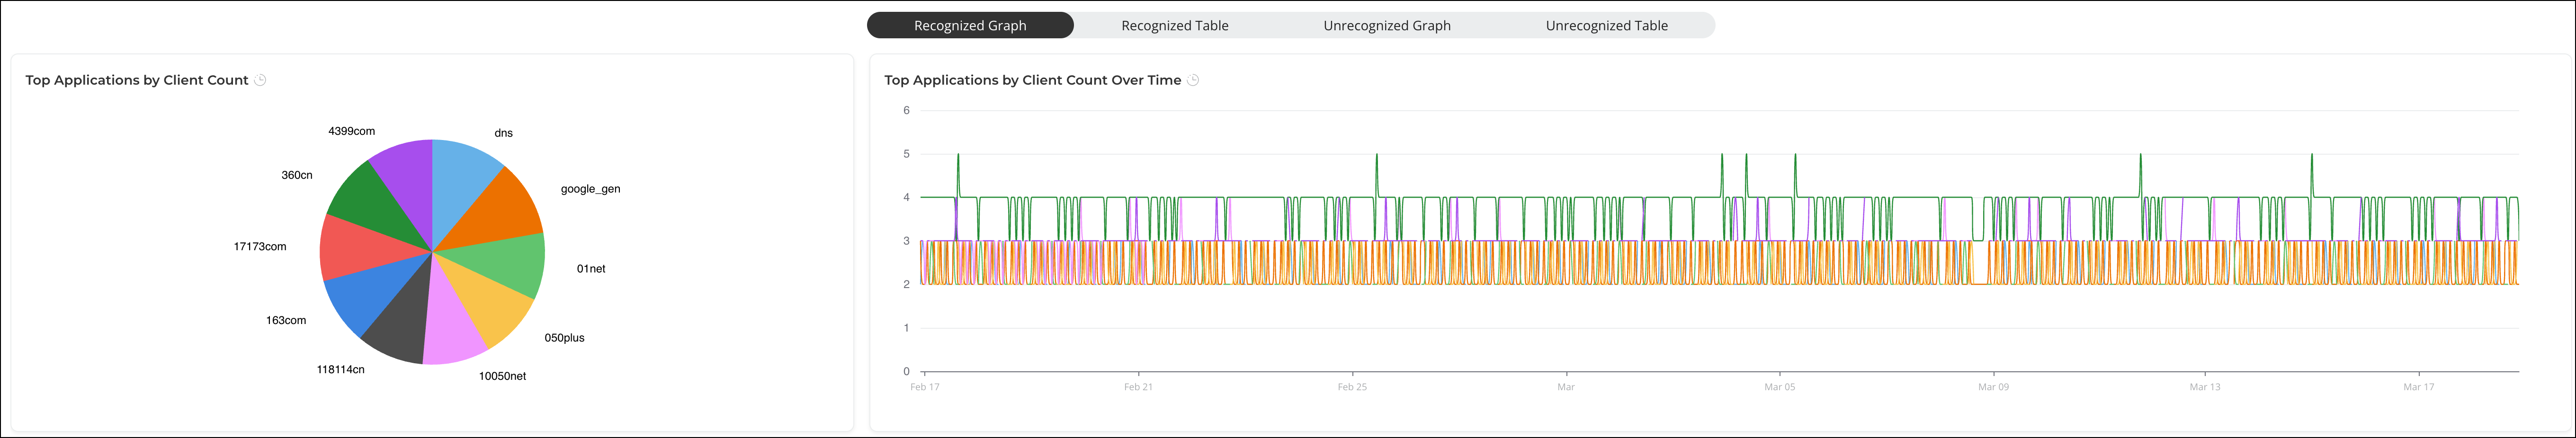Click the Mar 17 axis label
This screenshot has width=2576, height=438.
(2419, 387)
